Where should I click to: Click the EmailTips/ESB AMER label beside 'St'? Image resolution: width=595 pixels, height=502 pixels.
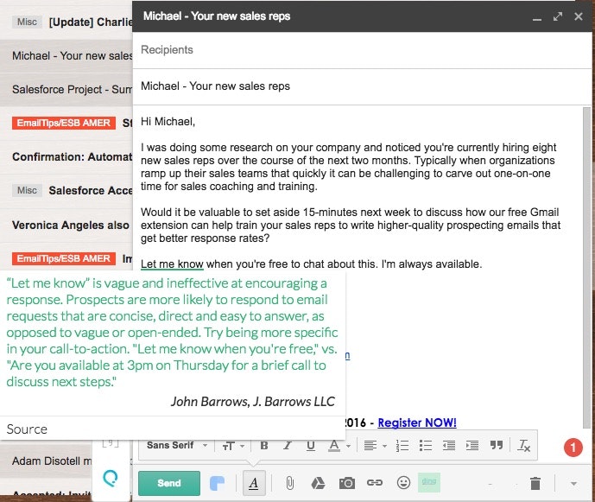click(x=64, y=123)
